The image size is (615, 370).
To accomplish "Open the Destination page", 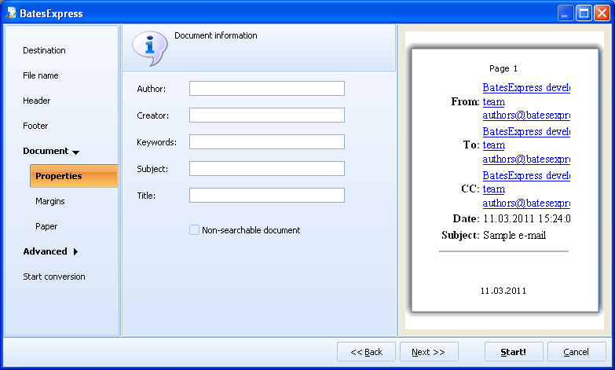I will coord(44,50).
